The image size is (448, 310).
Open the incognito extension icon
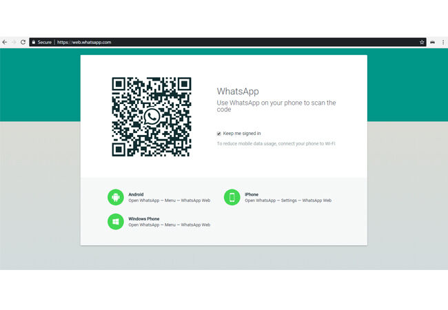pyautogui.click(x=433, y=42)
